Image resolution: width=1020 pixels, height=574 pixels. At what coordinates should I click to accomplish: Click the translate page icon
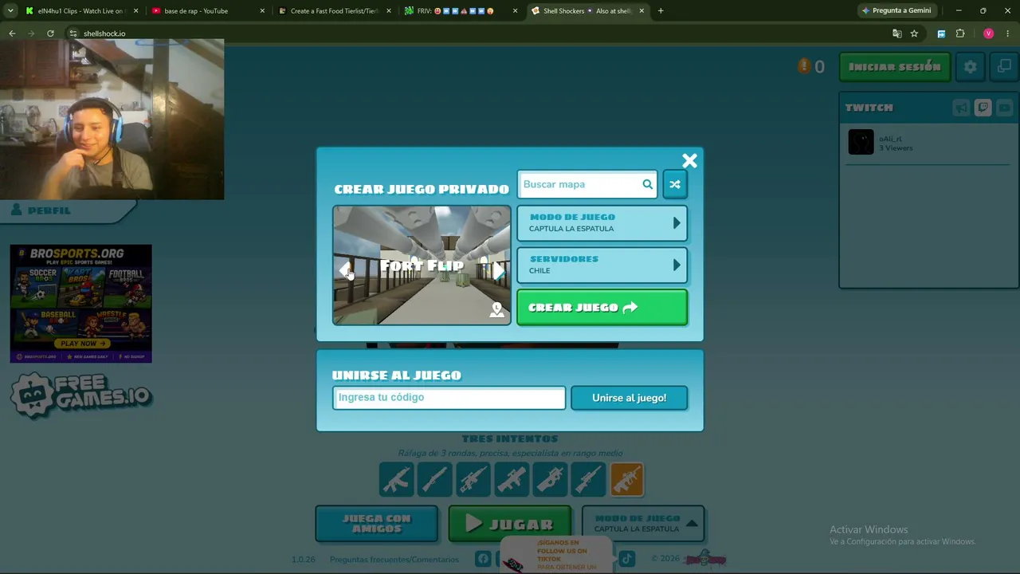coord(896,33)
